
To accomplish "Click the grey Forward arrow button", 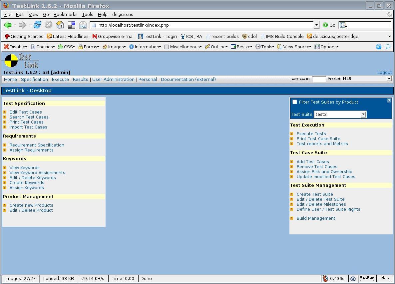I will click(23, 25).
